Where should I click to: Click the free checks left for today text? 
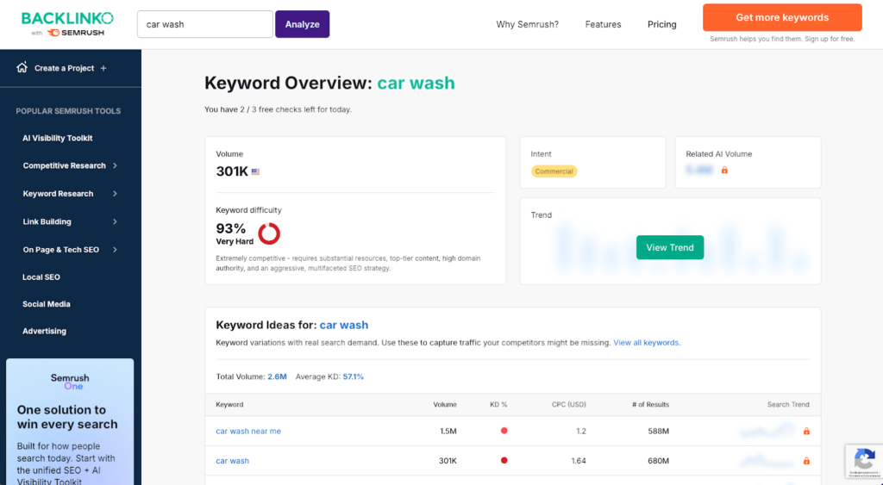[x=278, y=109]
